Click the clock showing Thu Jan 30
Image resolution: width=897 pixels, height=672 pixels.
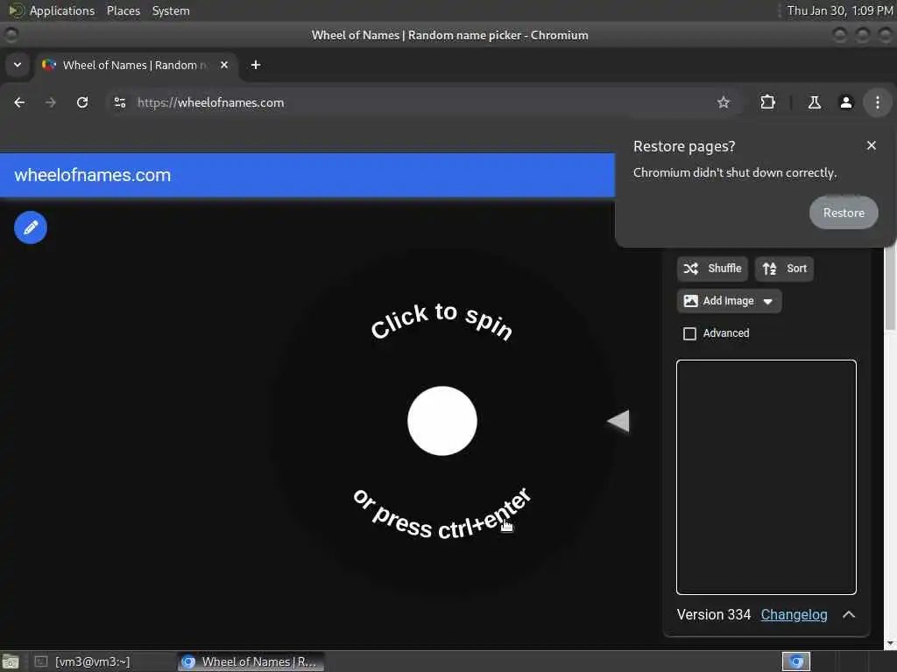(x=840, y=10)
